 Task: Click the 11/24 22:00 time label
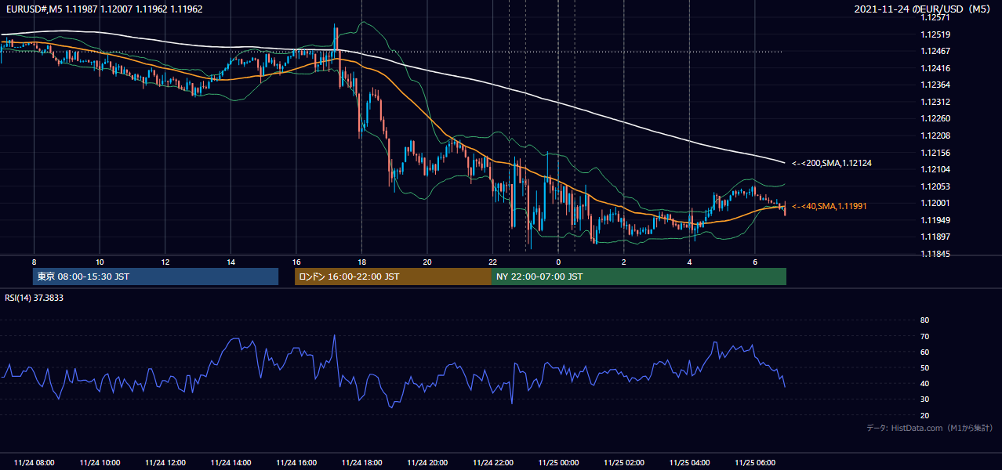point(492,463)
